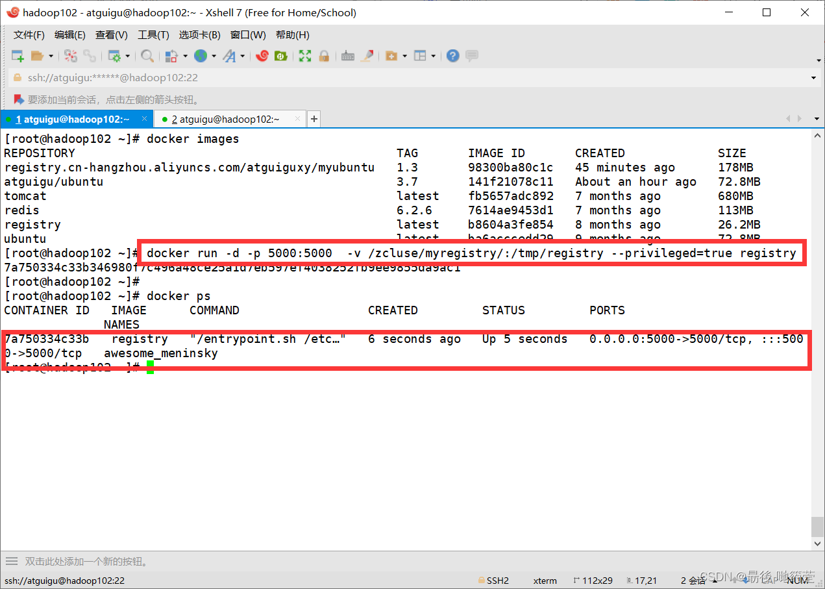Viewport: 825px width, 589px height.
Task: Click the speech bubble feedback icon
Action: (x=472, y=56)
